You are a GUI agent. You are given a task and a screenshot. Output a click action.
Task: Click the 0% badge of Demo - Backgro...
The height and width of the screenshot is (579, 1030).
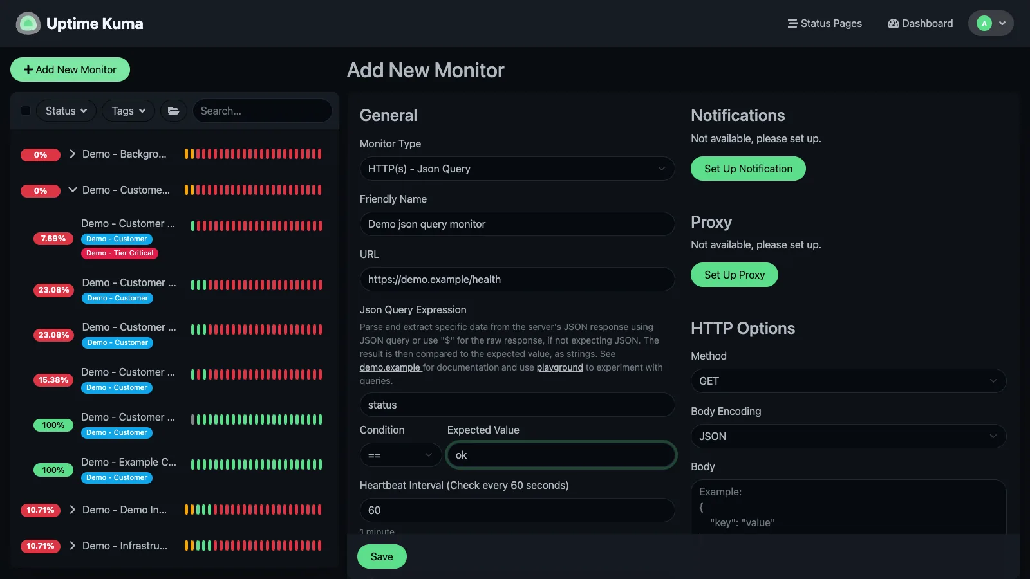[41, 154]
